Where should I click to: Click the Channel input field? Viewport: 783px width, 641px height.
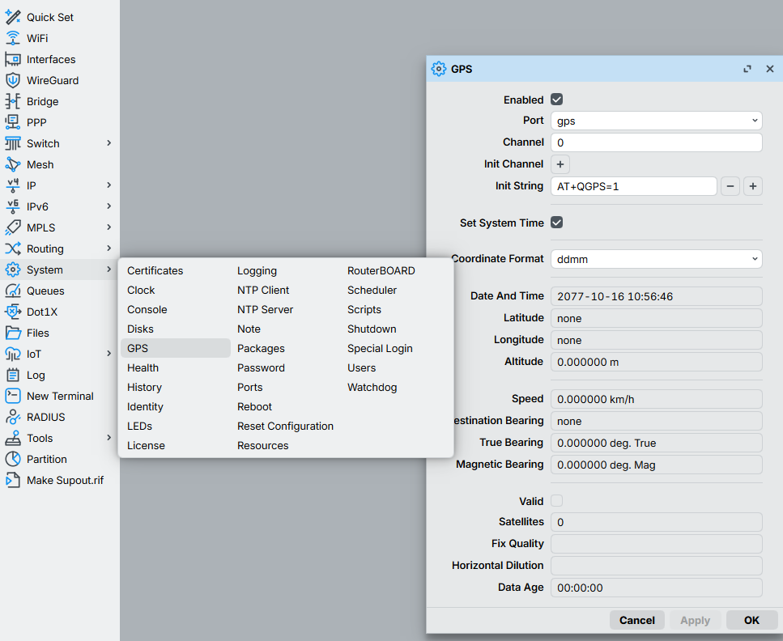656,142
